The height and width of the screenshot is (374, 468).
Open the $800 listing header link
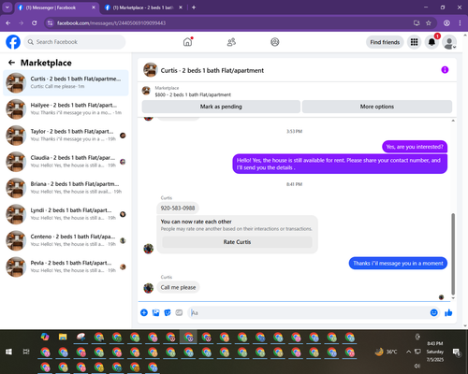pos(193,94)
